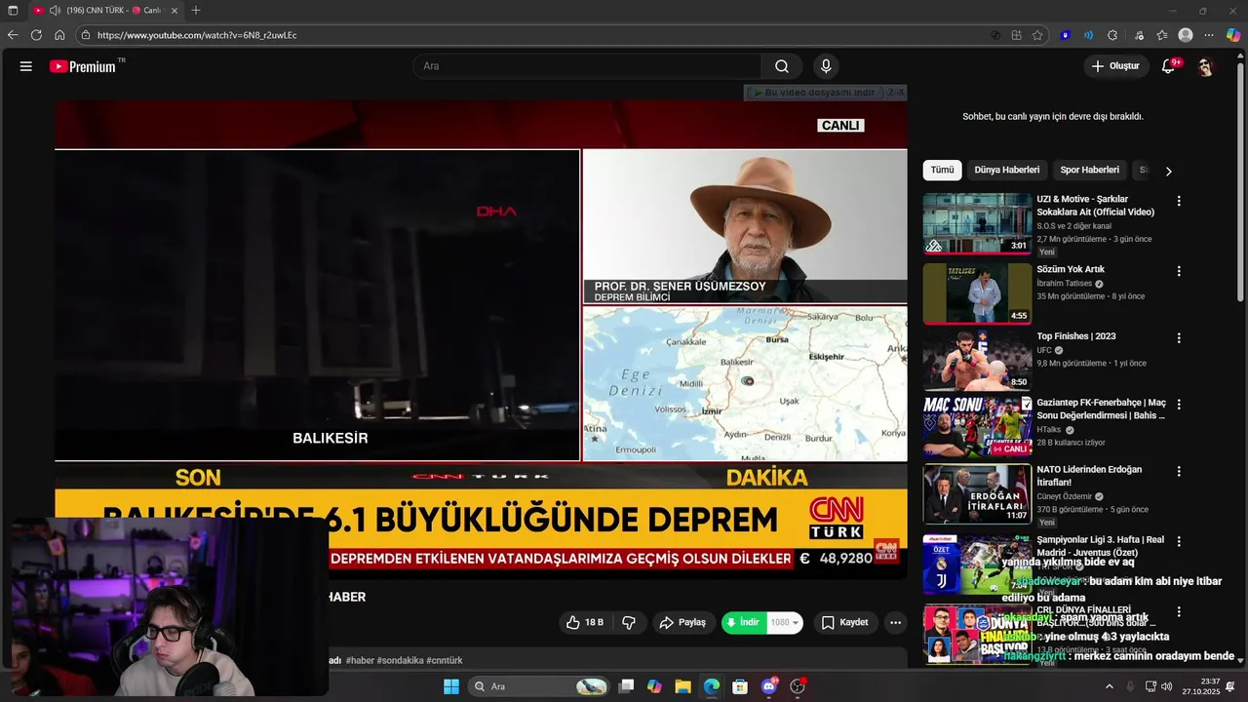
Task: Open options for Top Finishes 2023 video
Action: [x=1179, y=338]
